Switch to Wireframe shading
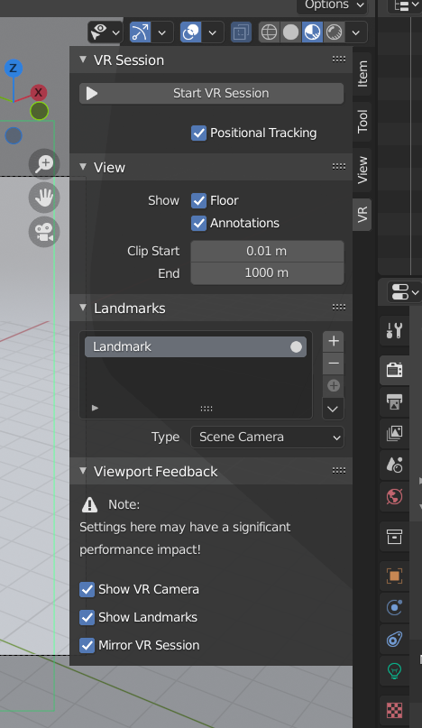The width and height of the screenshot is (422, 728). click(x=270, y=32)
